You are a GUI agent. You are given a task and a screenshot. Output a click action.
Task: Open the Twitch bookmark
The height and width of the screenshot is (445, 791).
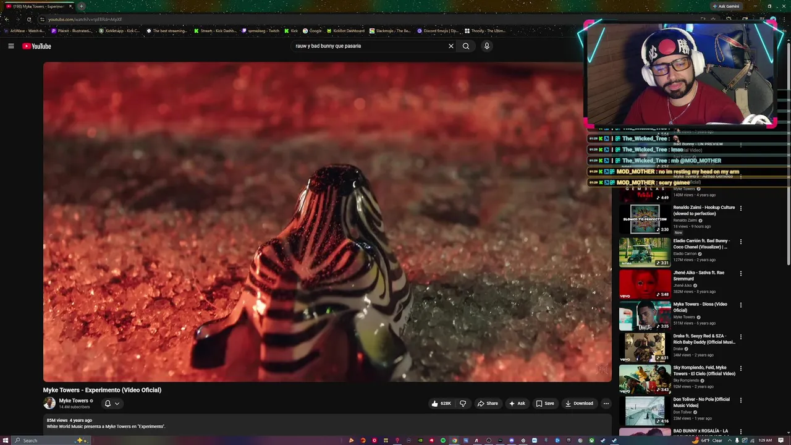tap(261, 30)
